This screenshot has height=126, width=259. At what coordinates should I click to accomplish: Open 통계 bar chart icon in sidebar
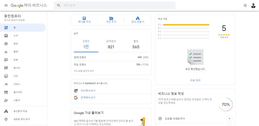(x=6, y=52)
